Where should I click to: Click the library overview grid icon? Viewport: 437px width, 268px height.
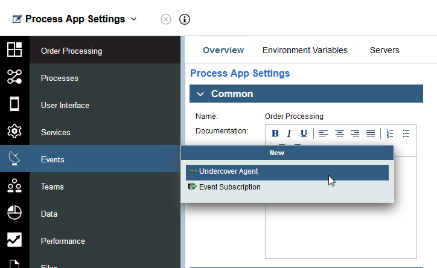[x=14, y=50]
